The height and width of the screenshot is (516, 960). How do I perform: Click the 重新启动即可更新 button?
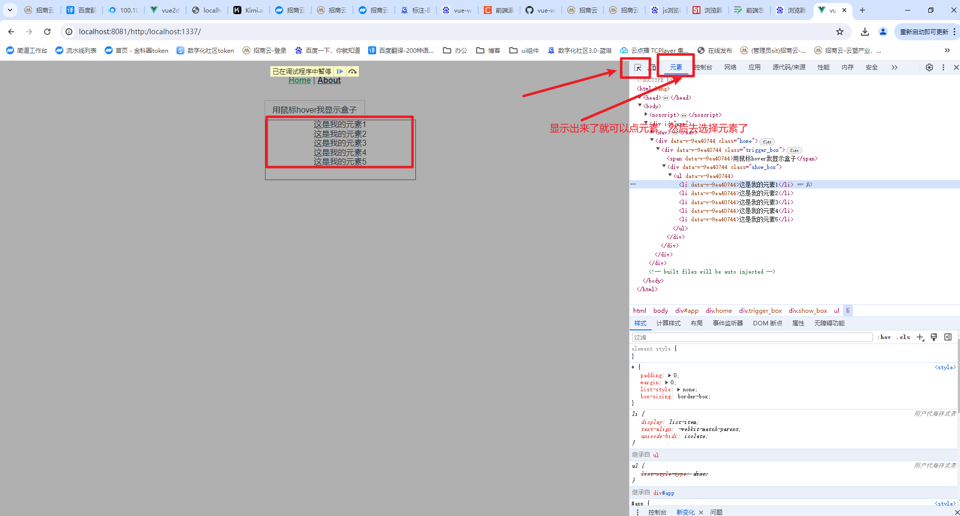point(924,32)
